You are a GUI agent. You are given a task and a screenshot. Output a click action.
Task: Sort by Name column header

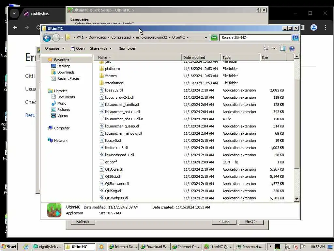[138, 58]
